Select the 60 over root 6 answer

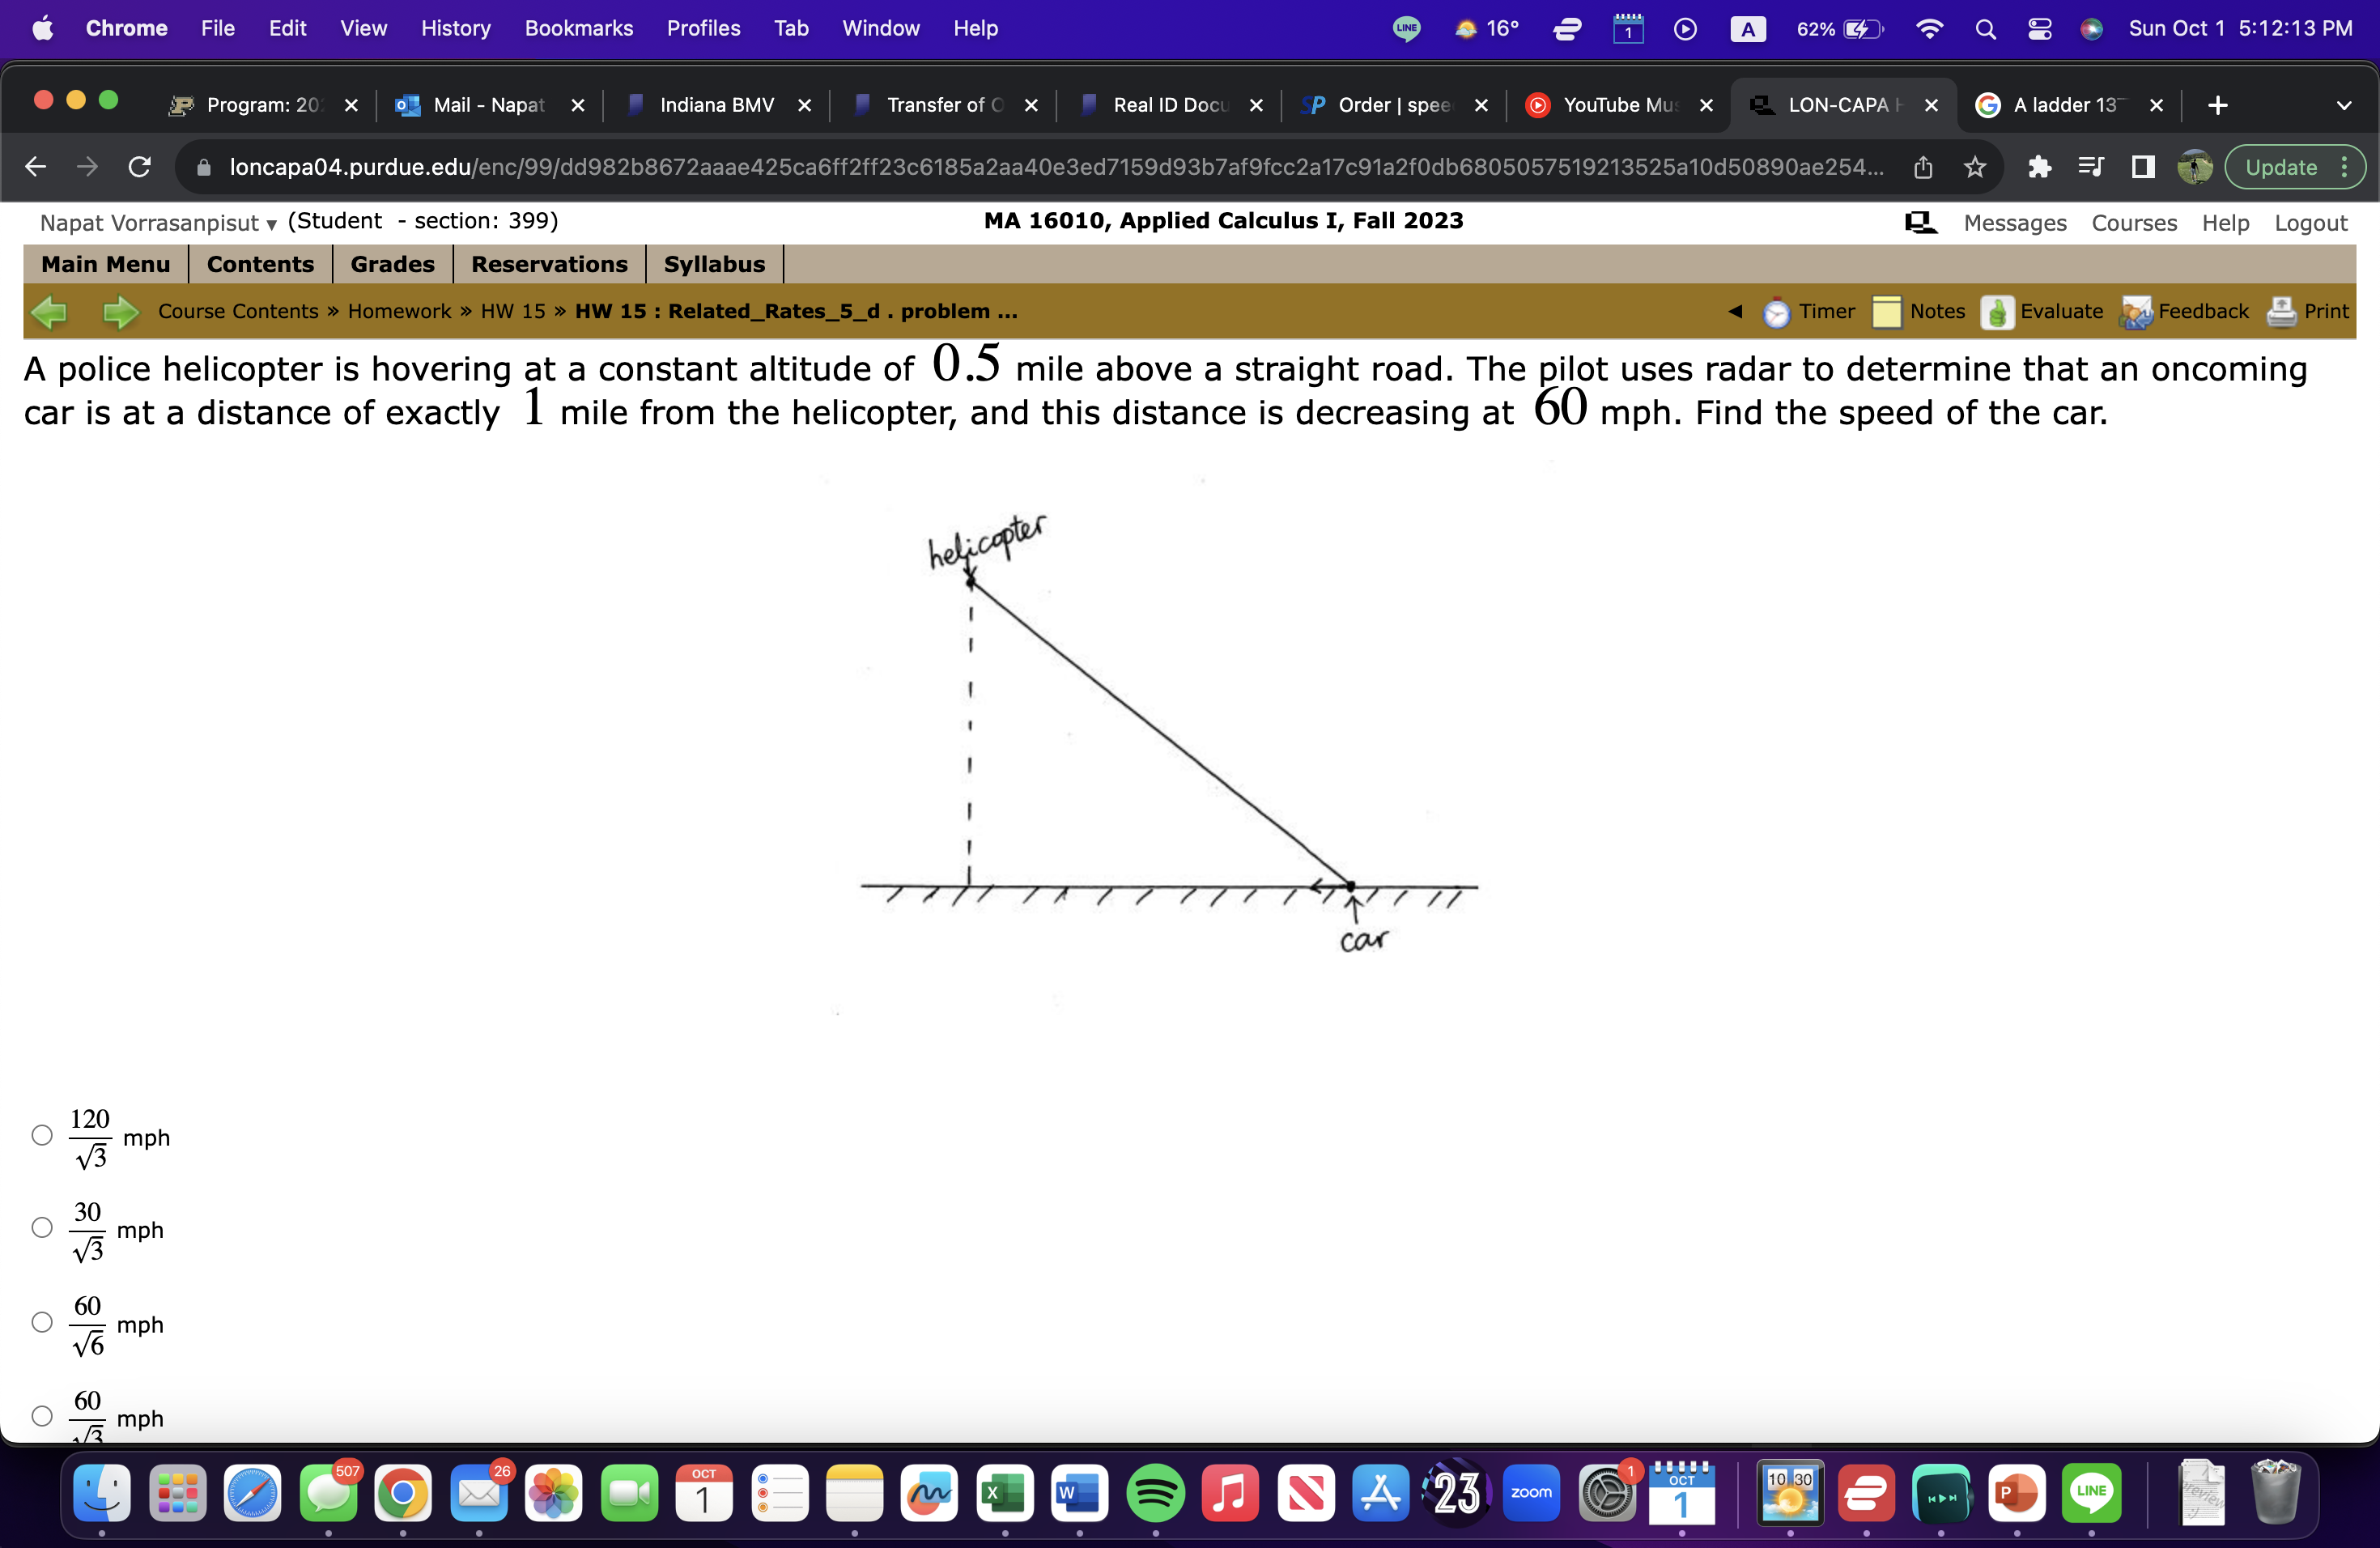coord(42,1322)
